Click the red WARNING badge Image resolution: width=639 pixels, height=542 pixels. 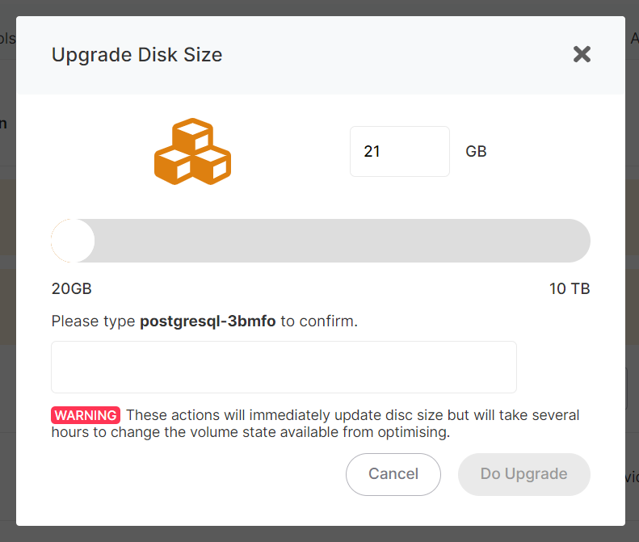(x=86, y=415)
